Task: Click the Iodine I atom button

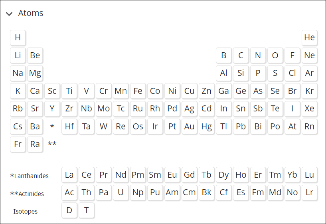Action: tap(292, 109)
